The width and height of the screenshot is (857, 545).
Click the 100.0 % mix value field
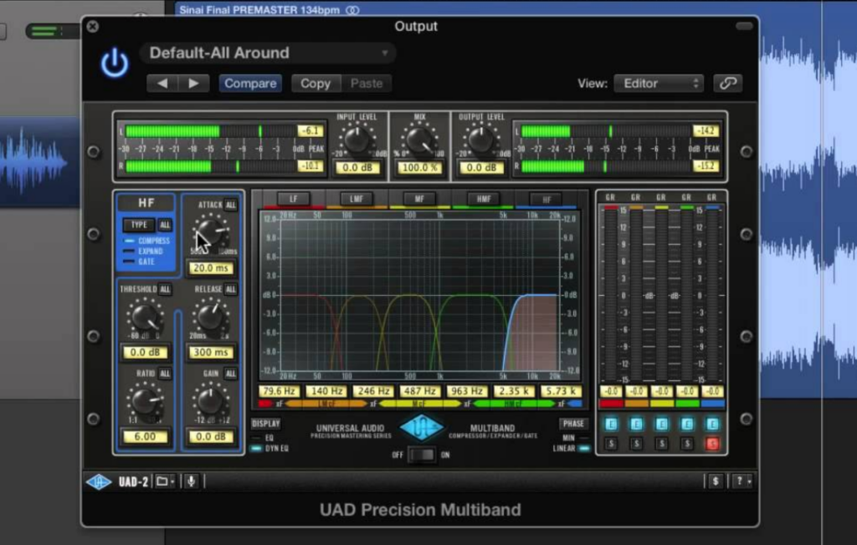coord(420,168)
